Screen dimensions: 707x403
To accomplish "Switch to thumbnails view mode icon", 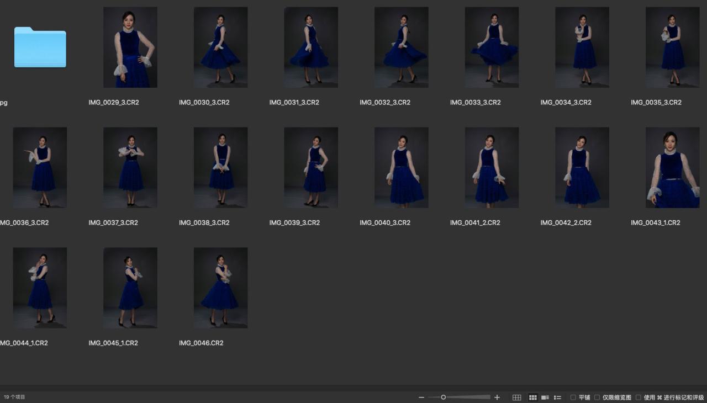I will tap(533, 397).
